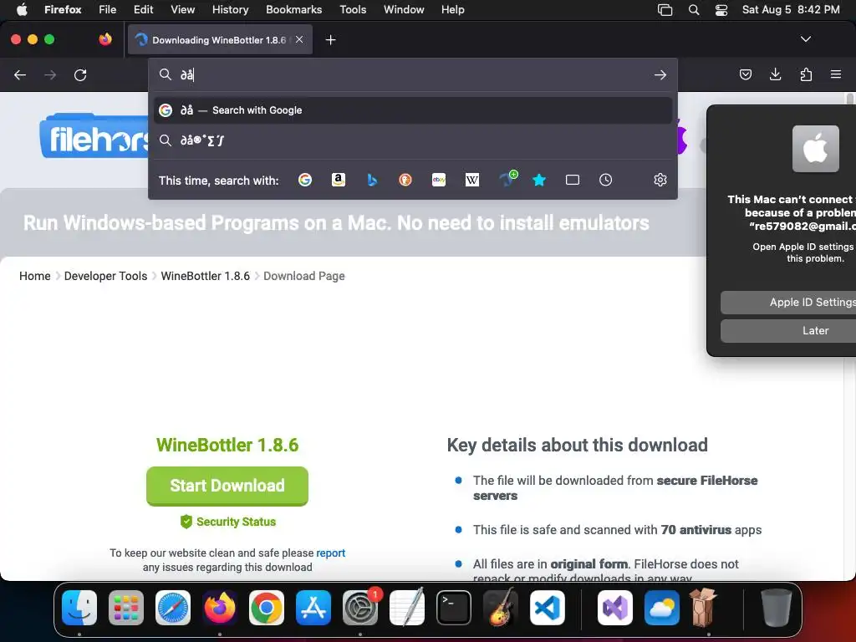The width and height of the screenshot is (856, 642).
Task: Open Terminal from the Dock
Action: tap(454, 608)
